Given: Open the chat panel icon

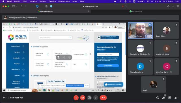Looking at the screenshot, I should [170, 98].
